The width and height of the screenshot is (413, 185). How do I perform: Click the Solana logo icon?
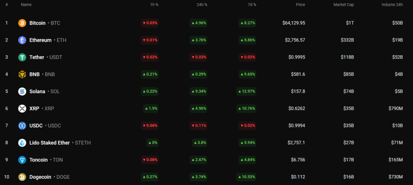pos(22,91)
